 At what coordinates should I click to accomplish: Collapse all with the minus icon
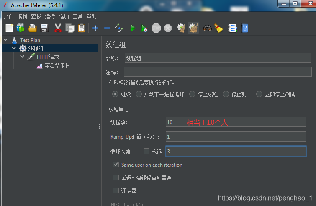[x=107, y=28]
